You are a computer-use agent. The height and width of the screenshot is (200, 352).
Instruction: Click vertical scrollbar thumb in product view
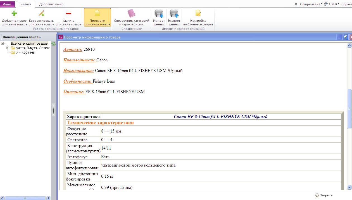point(349,109)
